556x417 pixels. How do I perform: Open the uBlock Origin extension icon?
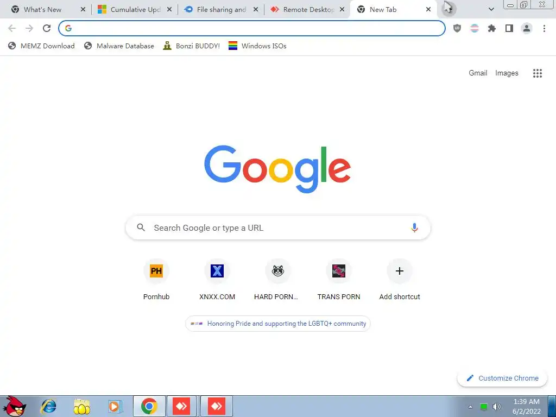(457, 28)
